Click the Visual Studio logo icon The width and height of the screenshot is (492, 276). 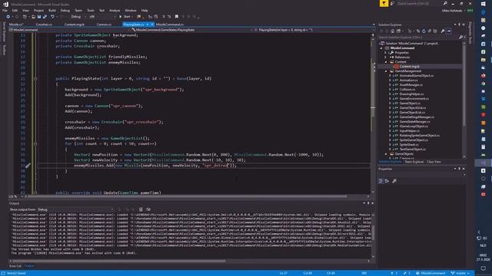coord(5,5)
